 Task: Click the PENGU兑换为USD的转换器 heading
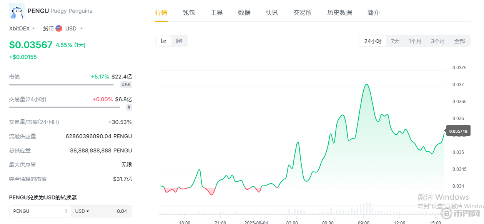coord(43,197)
